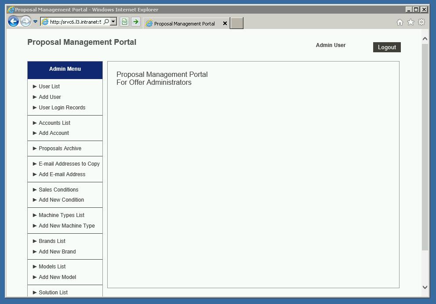This screenshot has width=436, height=304.
Task: Select the Proposal Management Portal tab
Action: coord(184,24)
